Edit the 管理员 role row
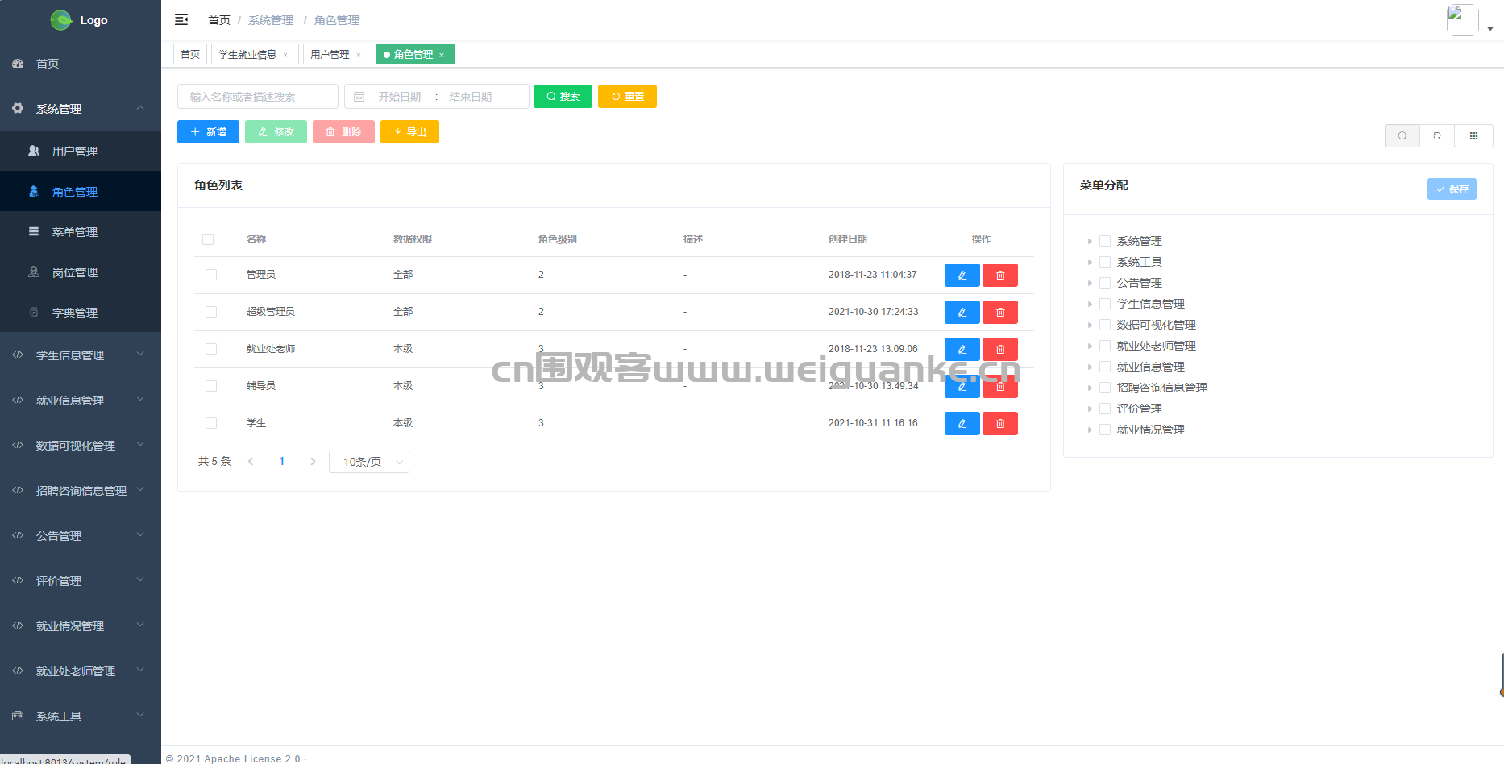The width and height of the screenshot is (1504, 764). click(x=962, y=276)
